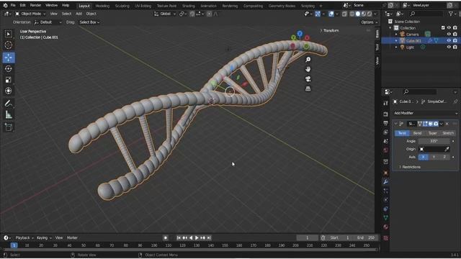Toggle the show overlays button in header
Screen dimensions: 461x259
331,14
